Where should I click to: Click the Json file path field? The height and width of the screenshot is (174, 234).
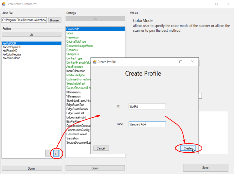click(x=24, y=20)
